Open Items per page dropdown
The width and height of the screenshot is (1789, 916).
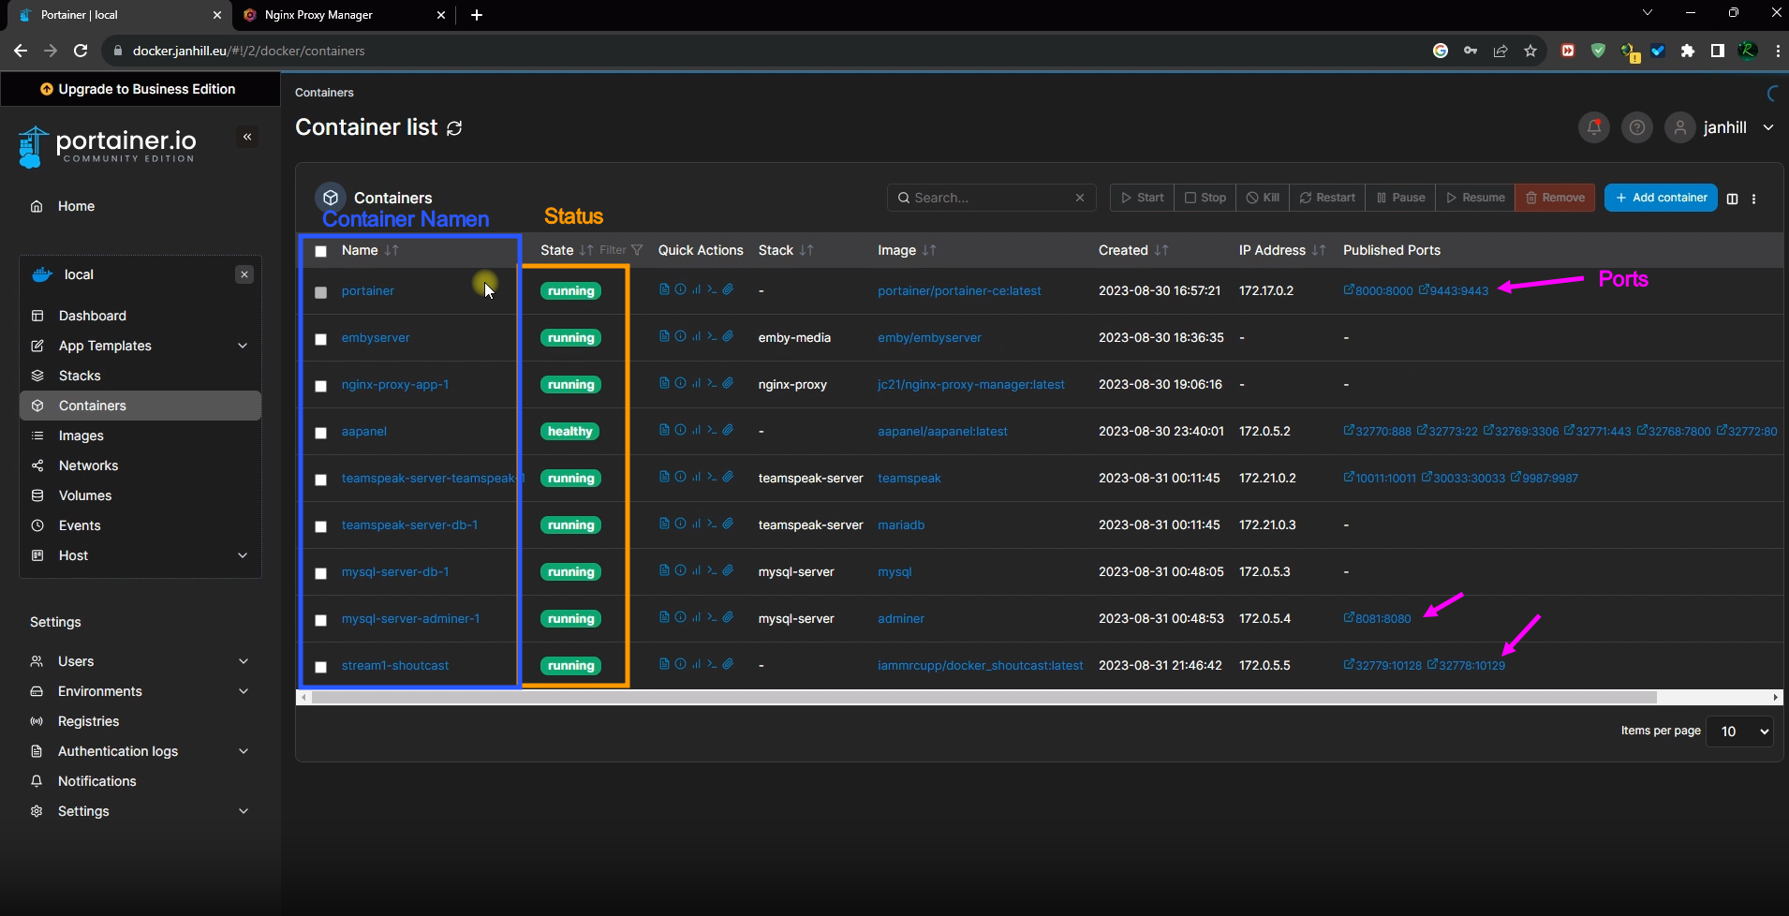[1740, 731]
